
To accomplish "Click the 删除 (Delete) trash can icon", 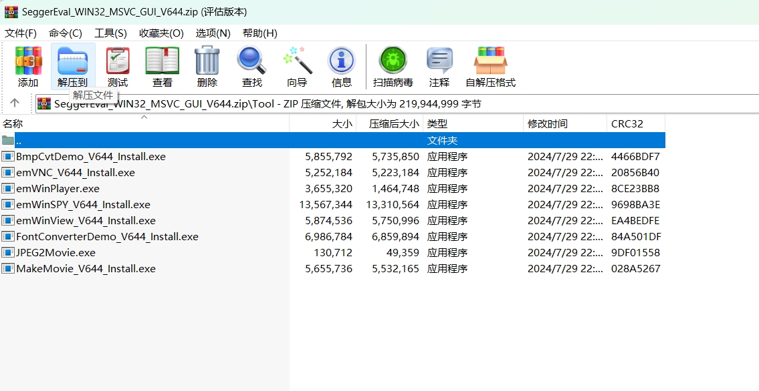I will click(x=207, y=61).
